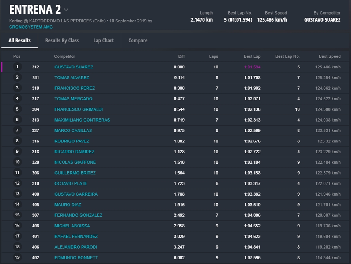Sort by the Best Speed column header
Screen dimensions: 351x264
(329, 56)
